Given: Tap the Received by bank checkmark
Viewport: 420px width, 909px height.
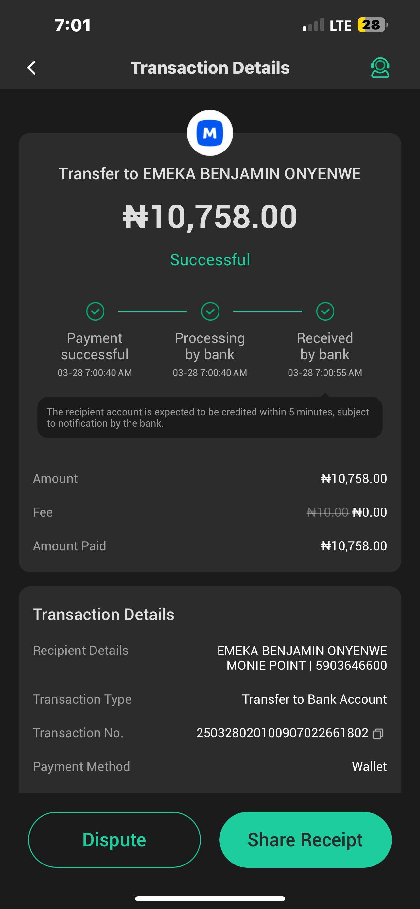Looking at the screenshot, I should tap(325, 311).
